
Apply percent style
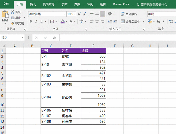(158, 21)
